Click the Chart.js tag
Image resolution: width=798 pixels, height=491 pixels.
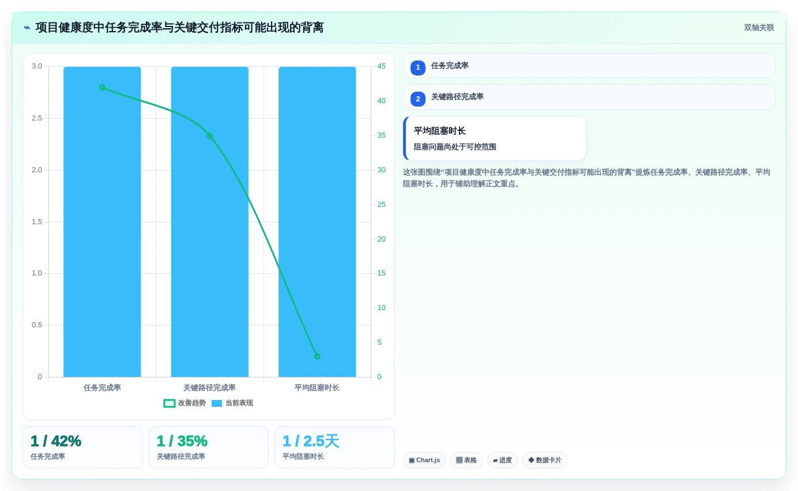[424, 460]
